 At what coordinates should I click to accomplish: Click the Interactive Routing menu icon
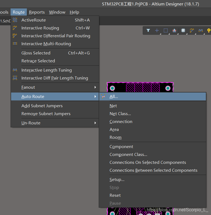[15, 28]
